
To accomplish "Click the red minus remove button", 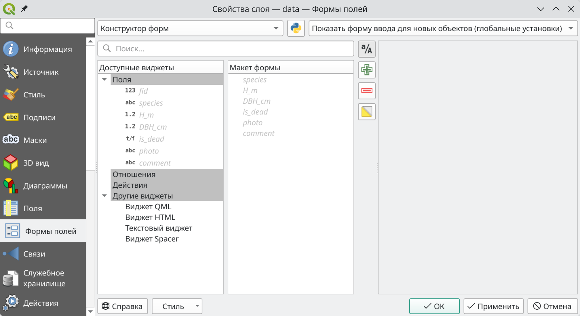I will (367, 91).
